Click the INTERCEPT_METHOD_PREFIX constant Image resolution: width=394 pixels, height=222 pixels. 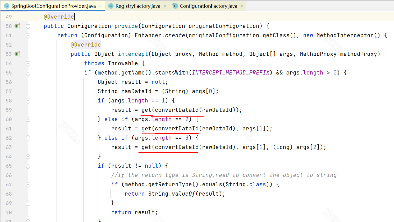coord(231,73)
